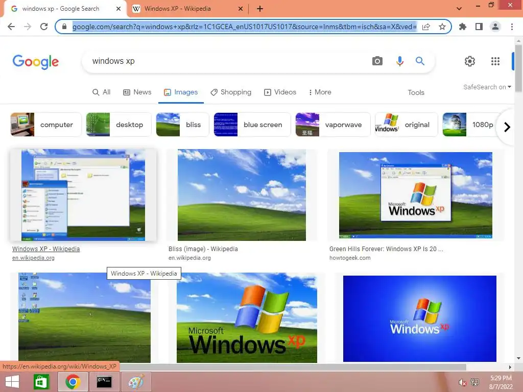Open Microsoft Store from the taskbar
The width and height of the screenshot is (523, 392).
pyautogui.click(x=41, y=382)
